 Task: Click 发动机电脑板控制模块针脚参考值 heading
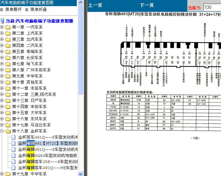(x=130, y=92)
